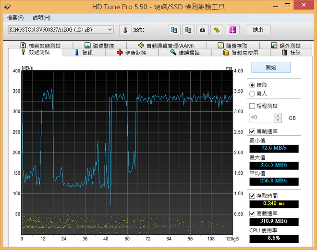Click the 0.240 ms access time value
Viewport: 317px width, 250px height.
(274, 204)
